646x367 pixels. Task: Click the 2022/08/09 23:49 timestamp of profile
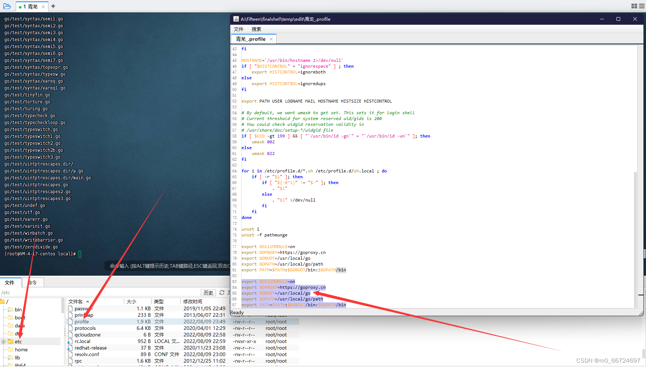point(204,322)
